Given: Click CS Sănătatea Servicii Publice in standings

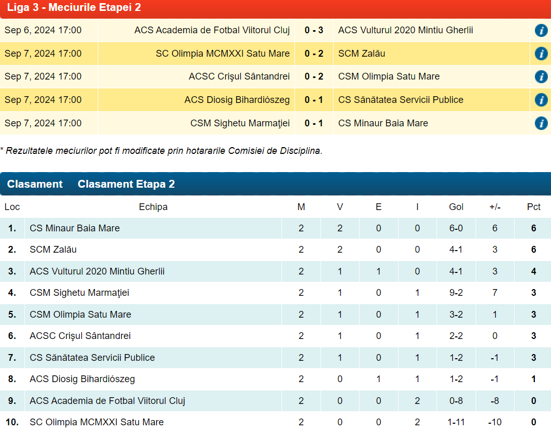Looking at the screenshot, I should pos(92,358).
